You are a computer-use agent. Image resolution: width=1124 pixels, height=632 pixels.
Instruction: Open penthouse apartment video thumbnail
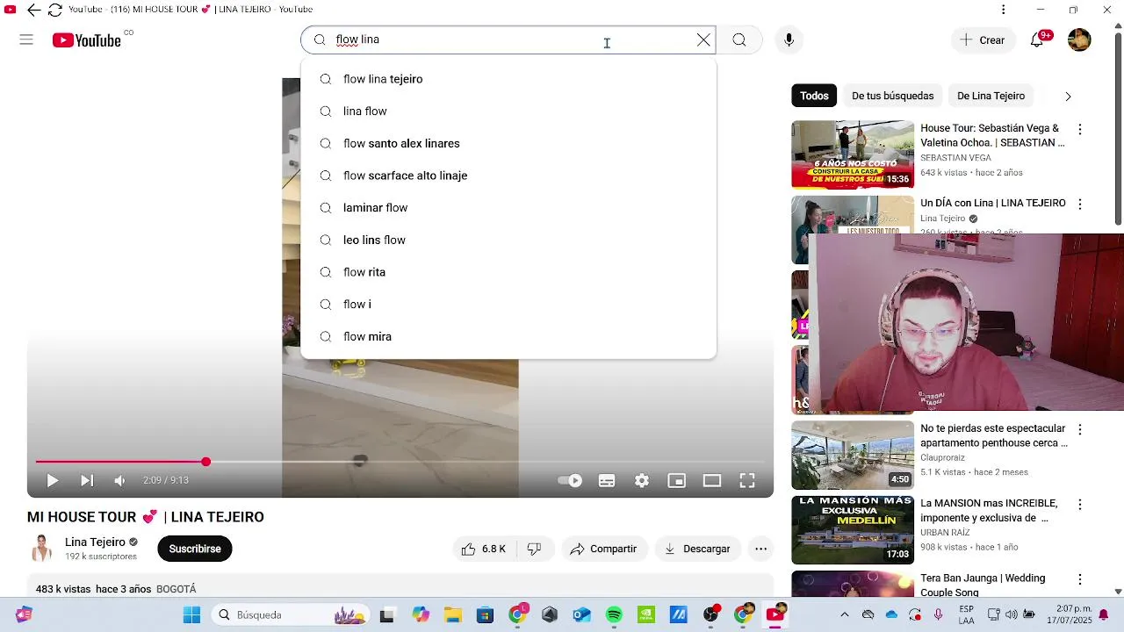pos(853,455)
